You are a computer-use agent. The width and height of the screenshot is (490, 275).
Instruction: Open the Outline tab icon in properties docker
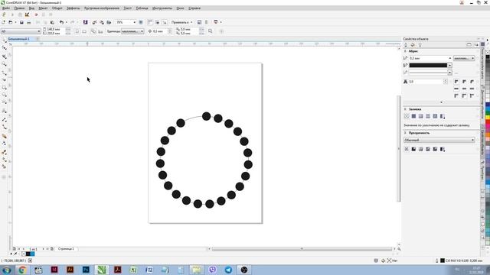[406, 45]
